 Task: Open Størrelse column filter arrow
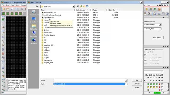click(118, 10)
